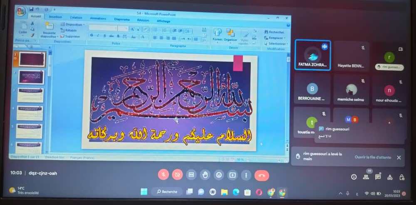The height and width of the screenshot is (205, 416).
Task: Toggle closed captions on
Action: tap(191, 175)
